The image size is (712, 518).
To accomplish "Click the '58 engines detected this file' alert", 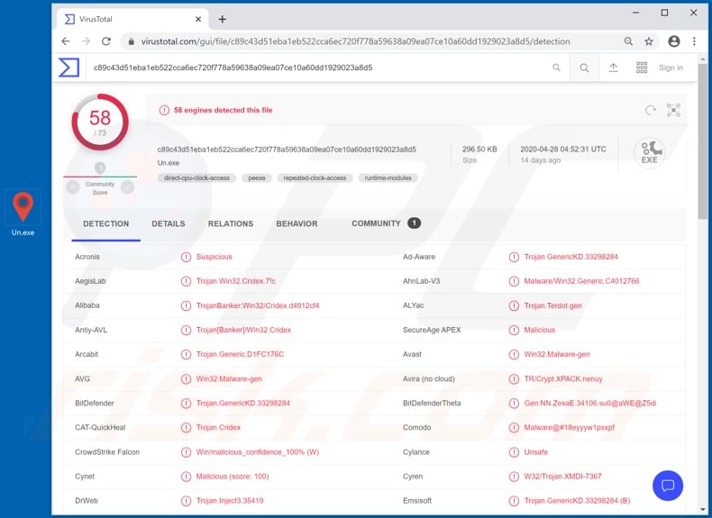I will coord(223,110).
